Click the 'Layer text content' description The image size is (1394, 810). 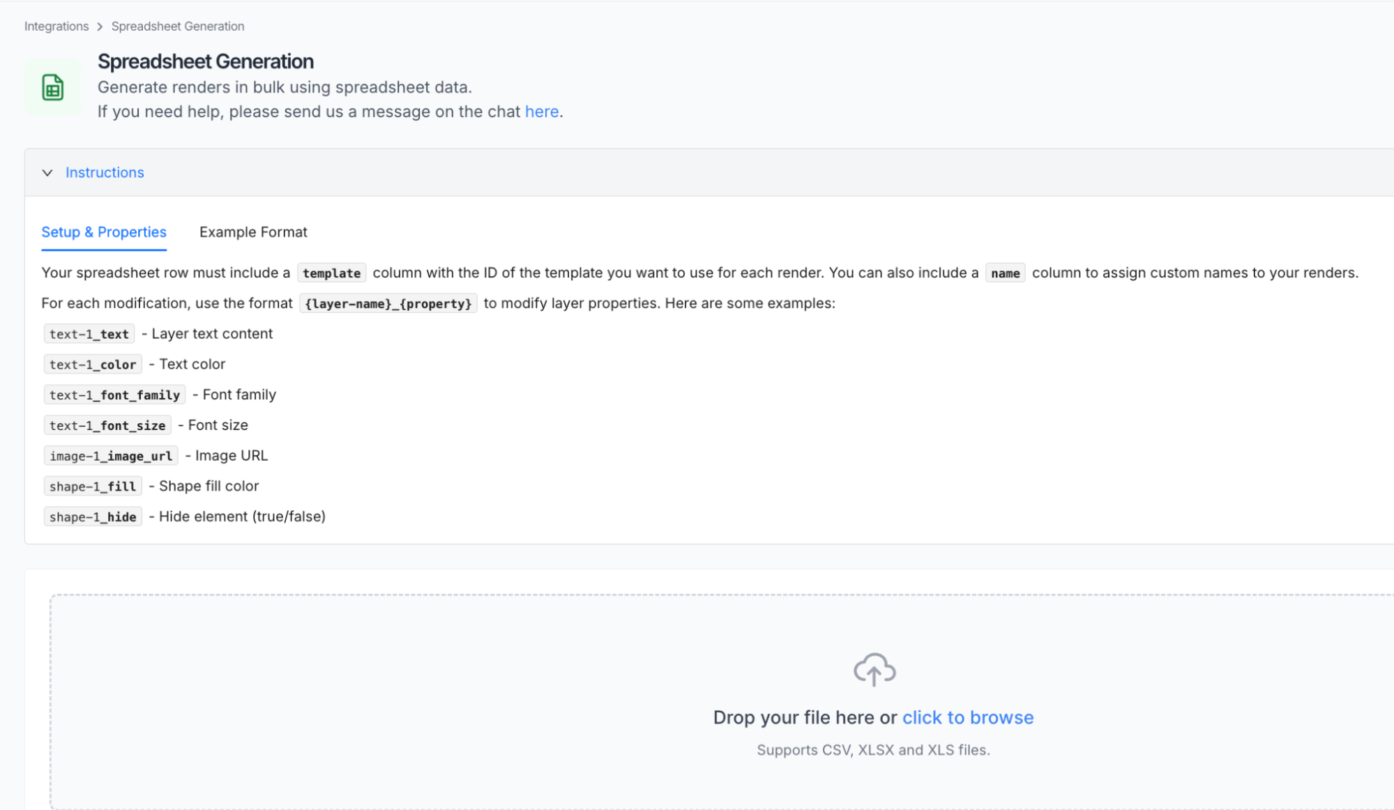coord(212,333)
